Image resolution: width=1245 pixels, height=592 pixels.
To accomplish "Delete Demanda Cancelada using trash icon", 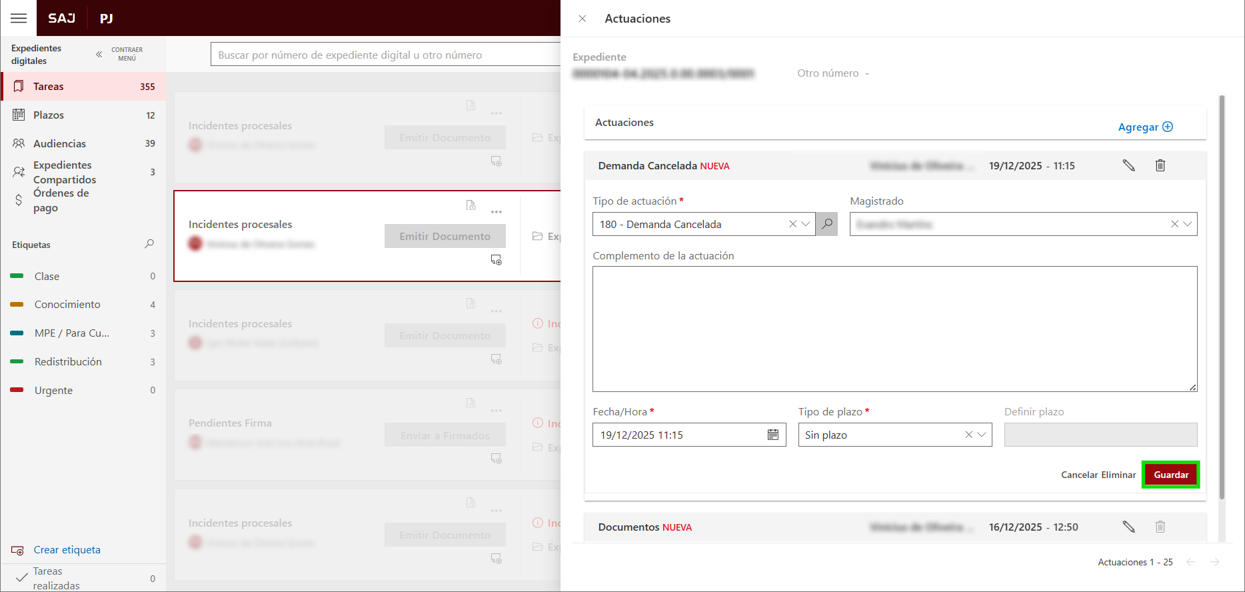I will [1160, 165].
